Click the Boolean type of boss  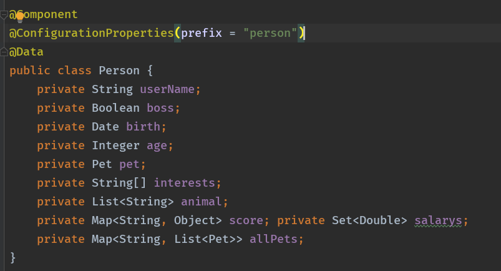point(115,107)
